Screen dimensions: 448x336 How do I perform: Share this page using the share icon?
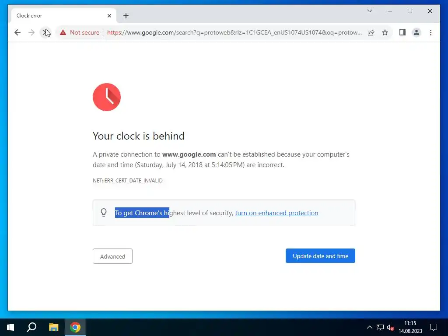coord(371,32)
